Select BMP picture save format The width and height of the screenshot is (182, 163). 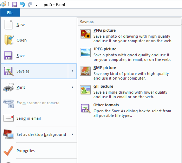coord(129,73)
